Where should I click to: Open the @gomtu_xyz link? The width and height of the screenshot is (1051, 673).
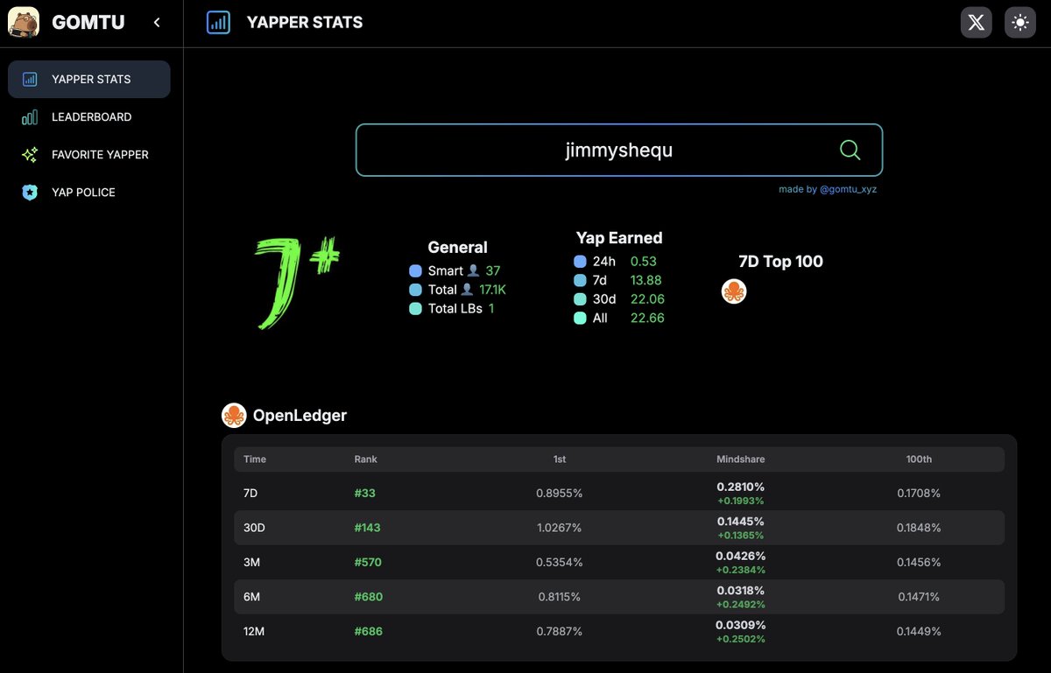pyautogui.click(x=848, y=189)
